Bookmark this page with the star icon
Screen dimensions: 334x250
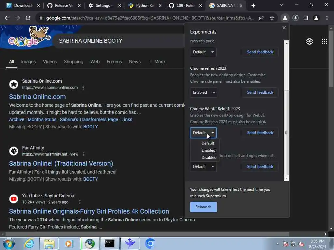tap(272, 18)
